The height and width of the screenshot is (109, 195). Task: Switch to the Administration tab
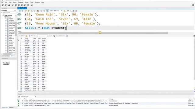(x=5, y=56)
